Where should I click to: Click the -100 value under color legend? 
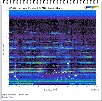tap(85, 9)
